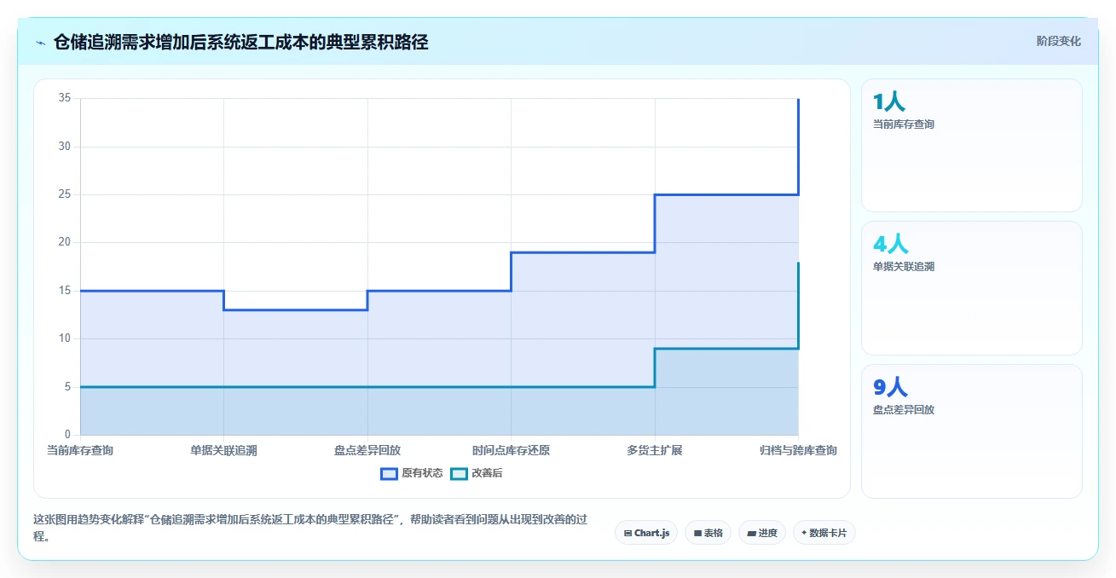This screenshot has height=578, width=1116.
Task: Click the y-axis value 25
Action: click(x=65, y=194)
